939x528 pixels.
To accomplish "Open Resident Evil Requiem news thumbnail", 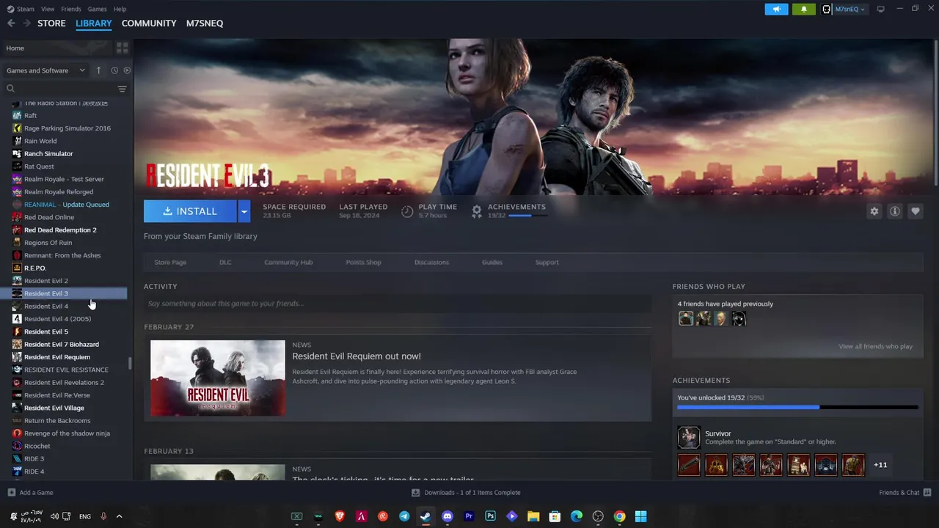I will [218, 378].
